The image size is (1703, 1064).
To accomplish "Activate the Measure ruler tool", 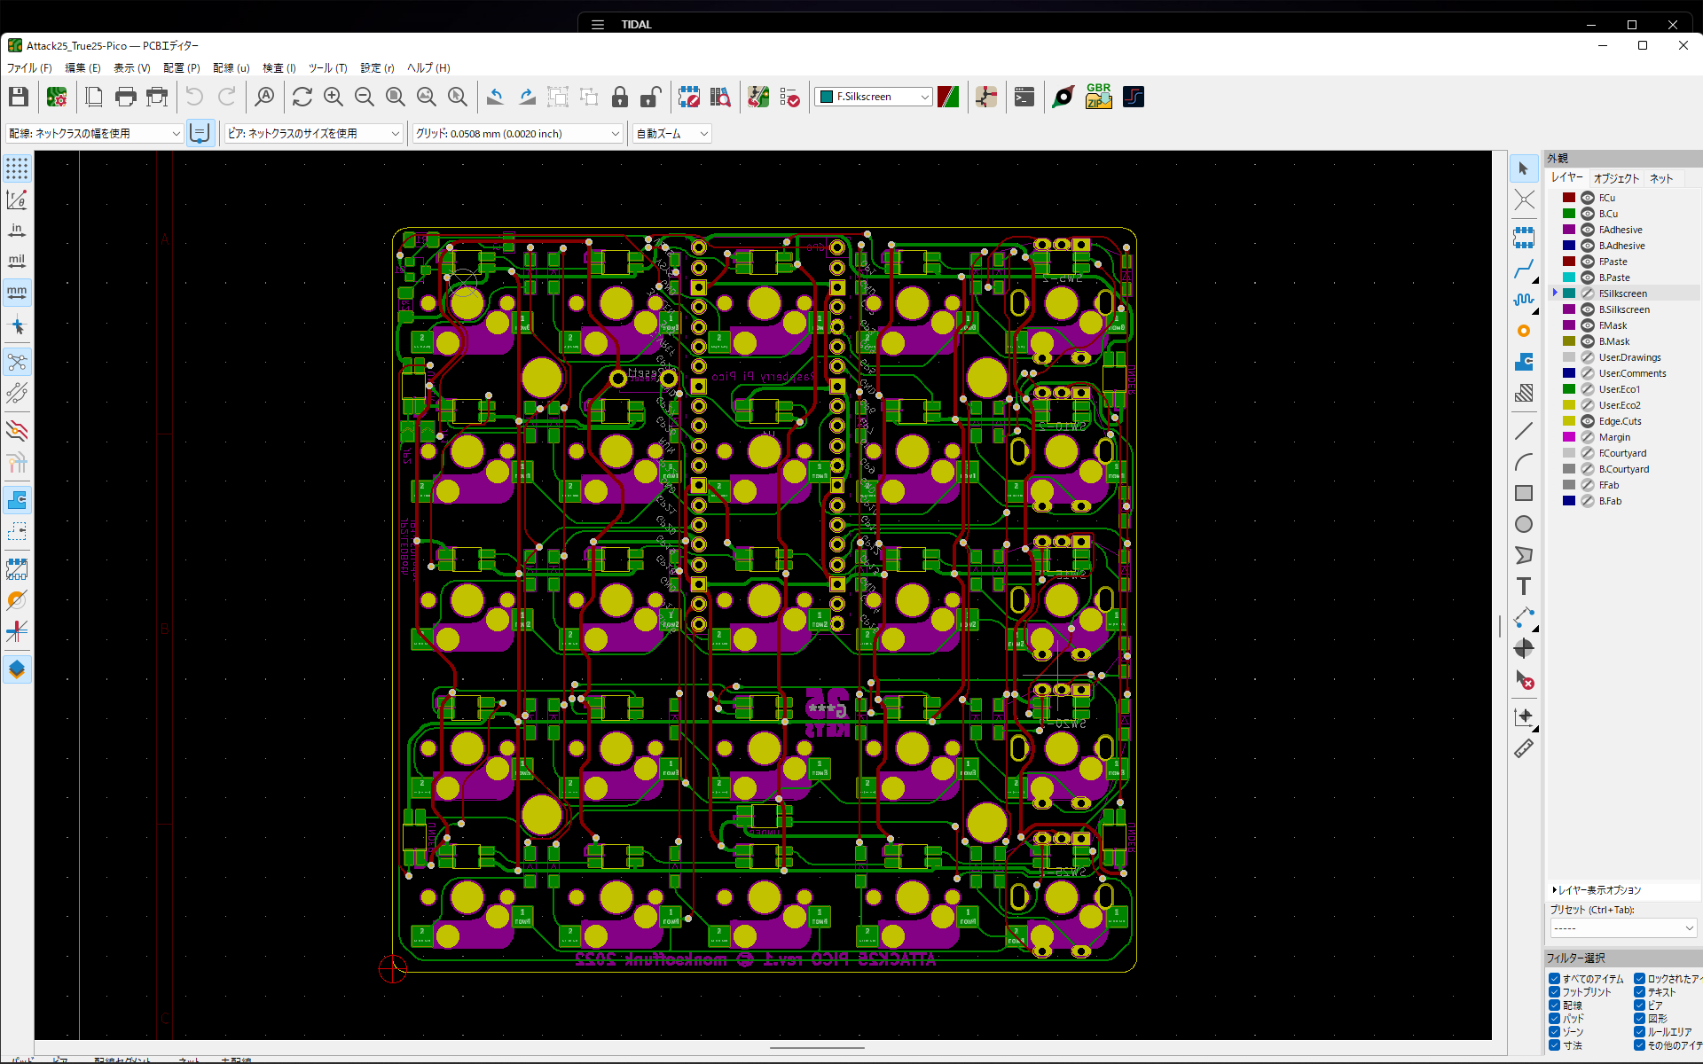I will (1523, 749).
